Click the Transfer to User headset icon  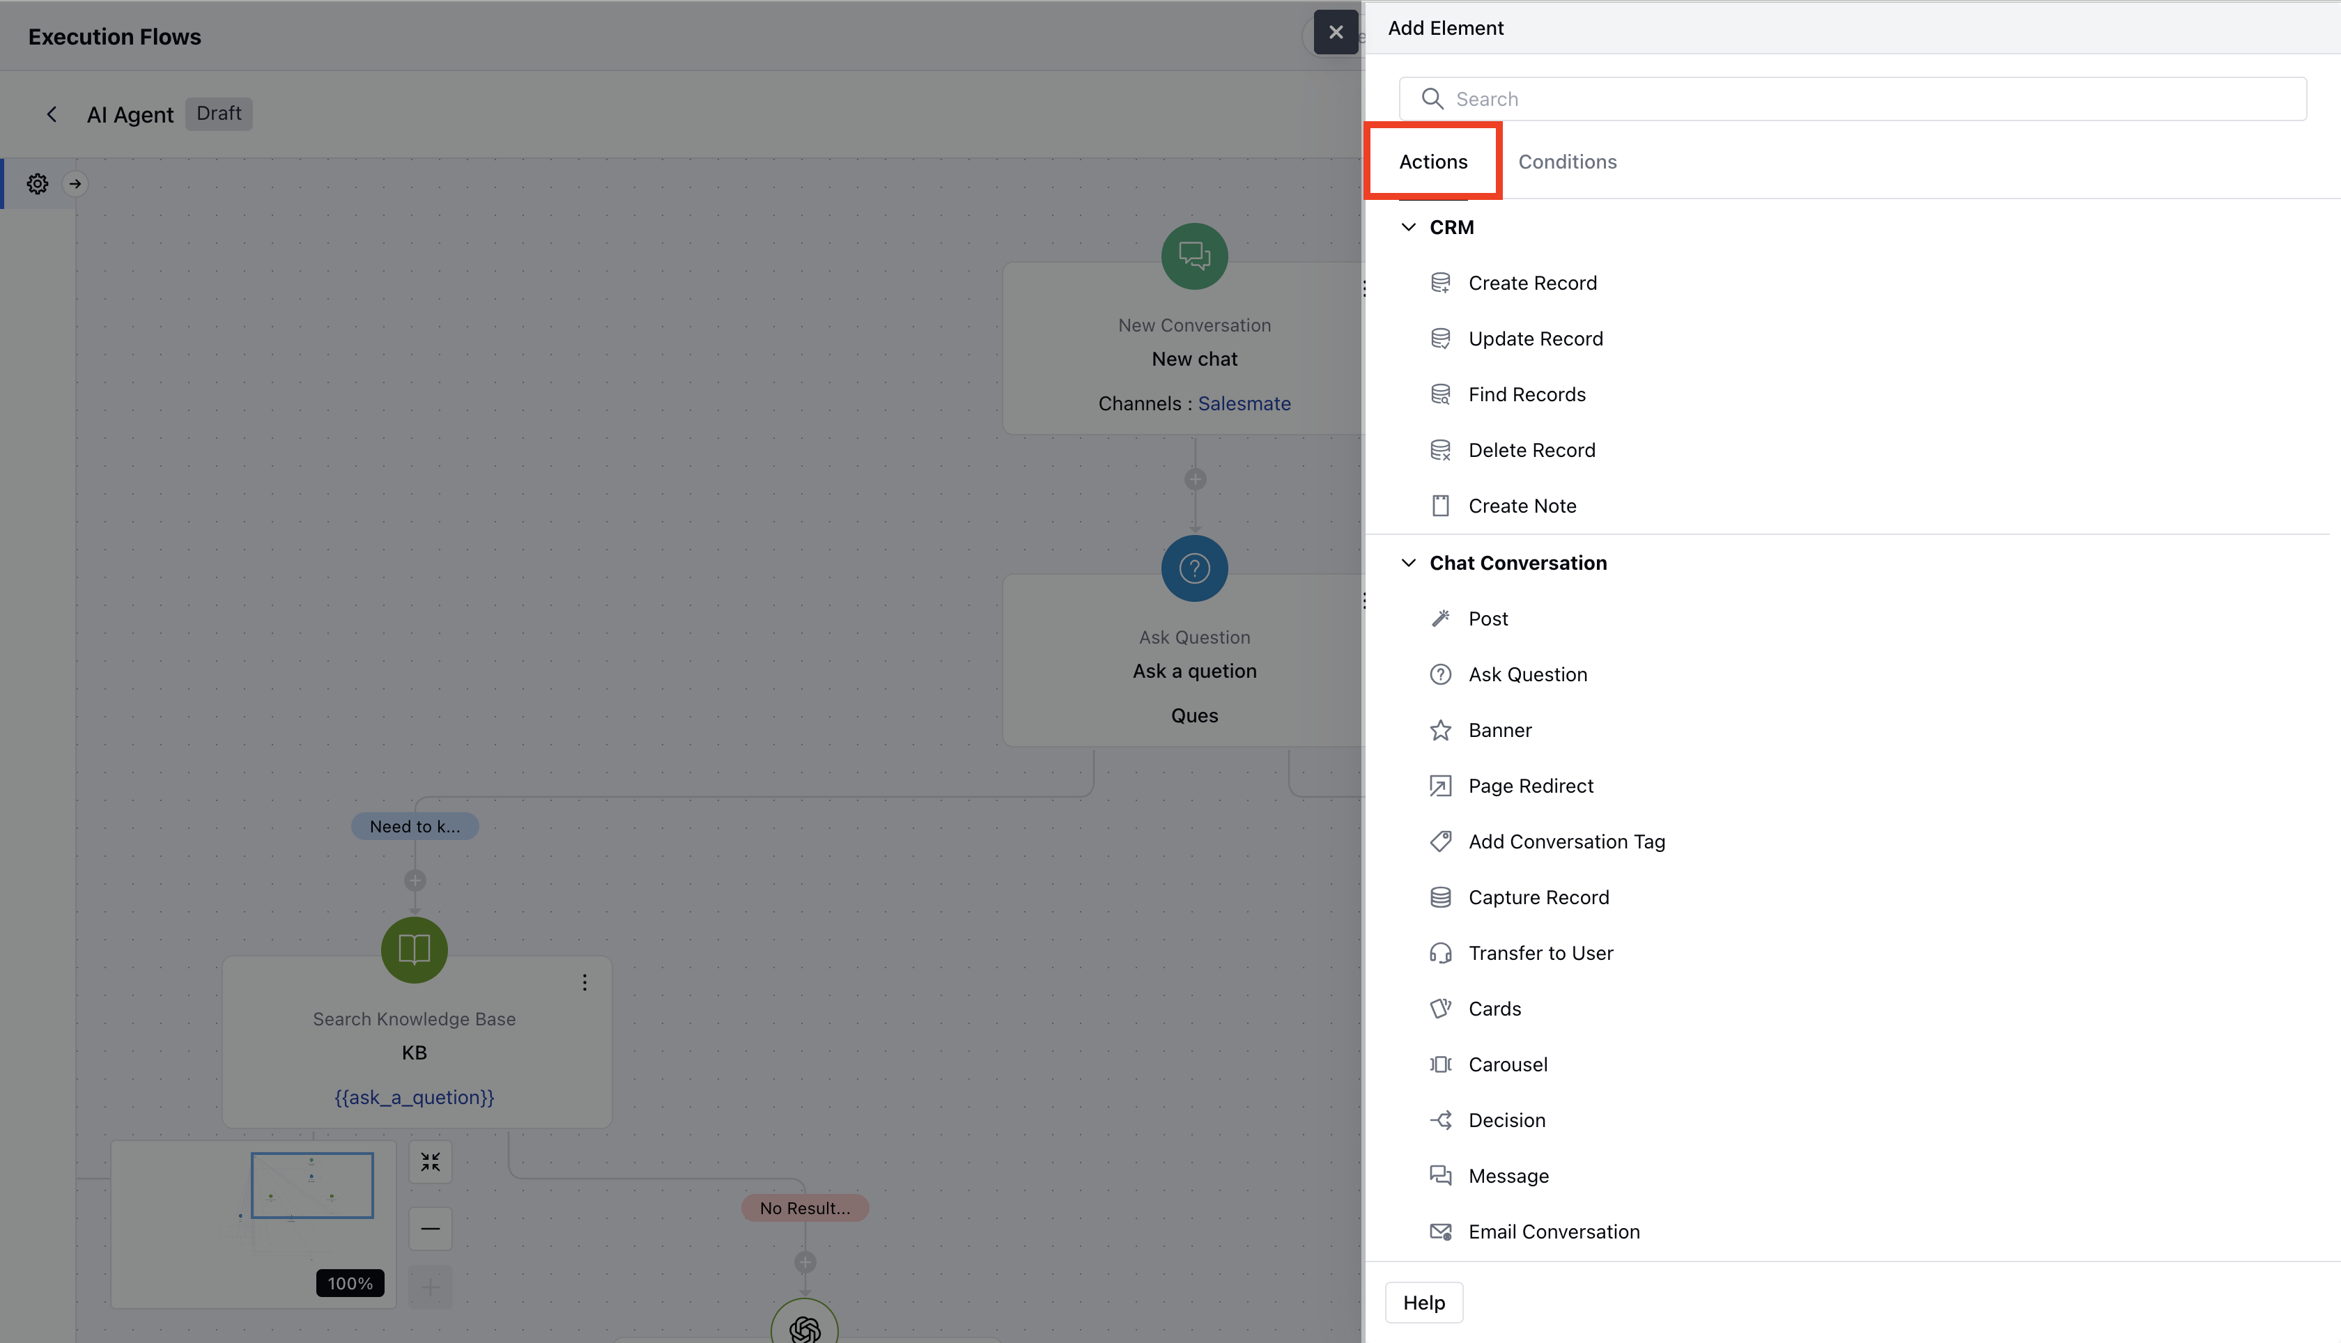[1440, 953]
